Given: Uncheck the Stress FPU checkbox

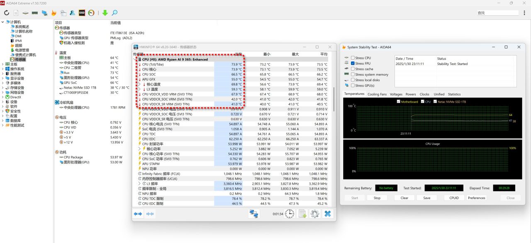Looking at the screenshot, I should 353,63.
